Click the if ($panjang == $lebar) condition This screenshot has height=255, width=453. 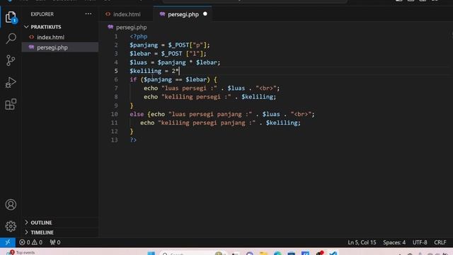(x=173, y=79)
